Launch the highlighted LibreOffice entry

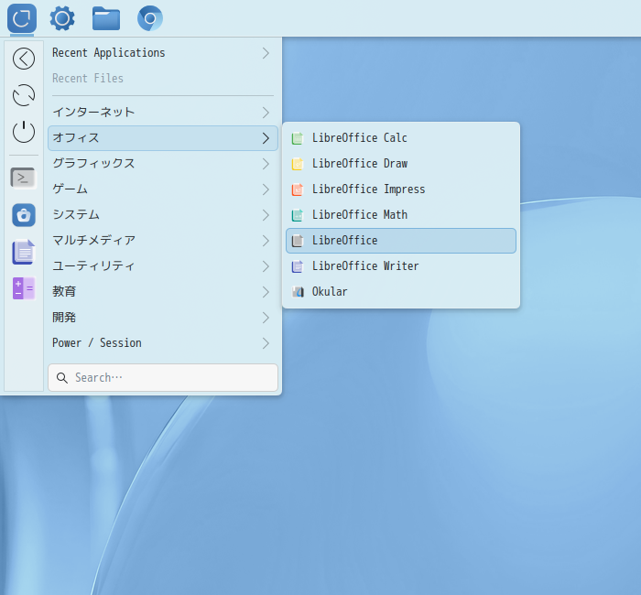[401, 241]
